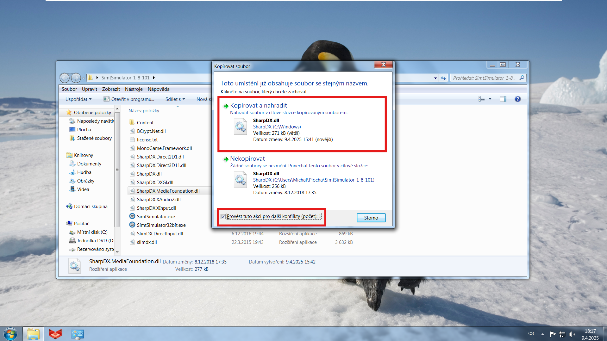
Task: Click the Windows Explorer taskbar icon
Action: tap(33, 334)
